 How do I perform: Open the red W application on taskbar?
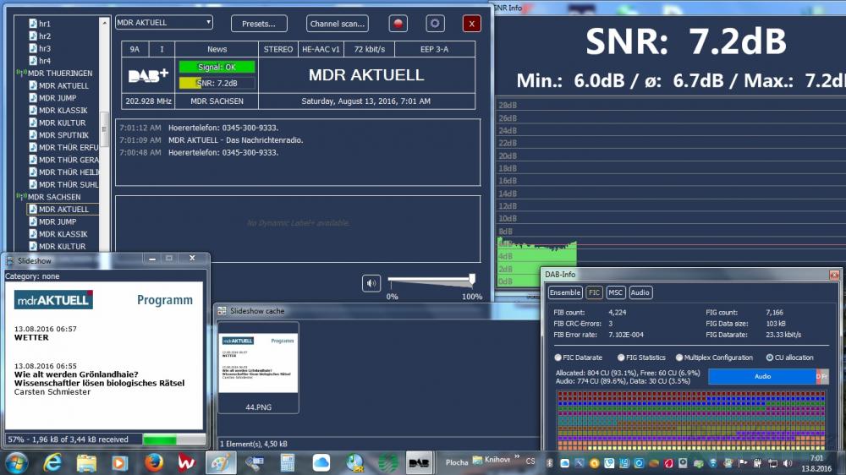pyautogui.click(x=187, y=462)
